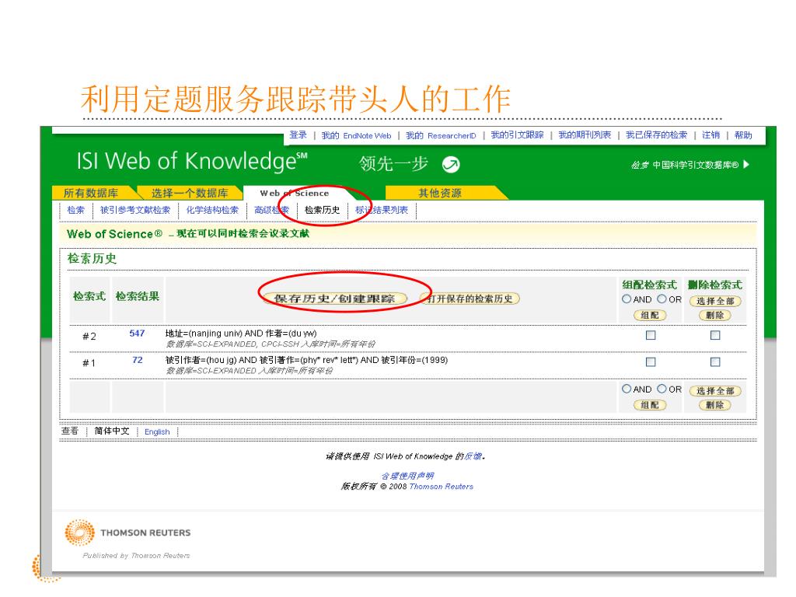Click the bottom 组配 button
The image size is (796, 597).
[x=650, y=405]
